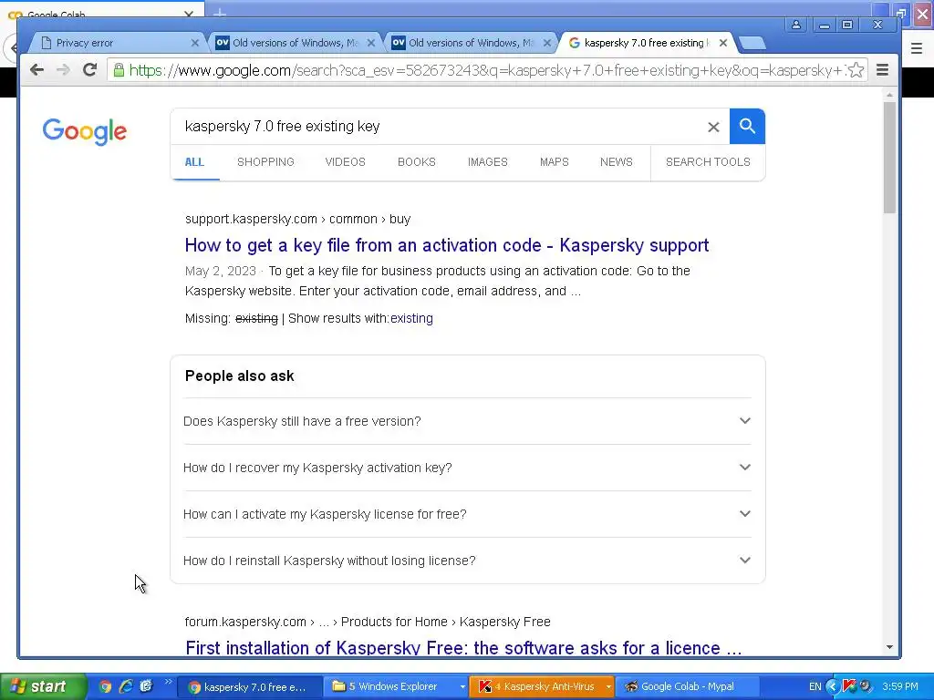
Task: Switch to the first Old versions of Windows tab
Action: pyautogui.click(x=296, y=43)
